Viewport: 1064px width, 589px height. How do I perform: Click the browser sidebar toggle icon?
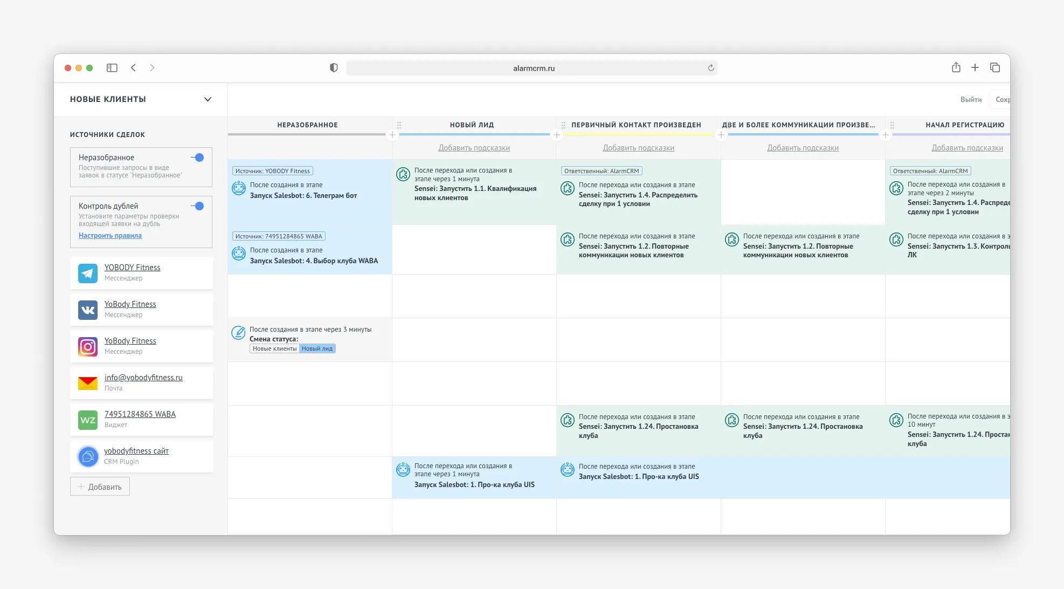112,68
